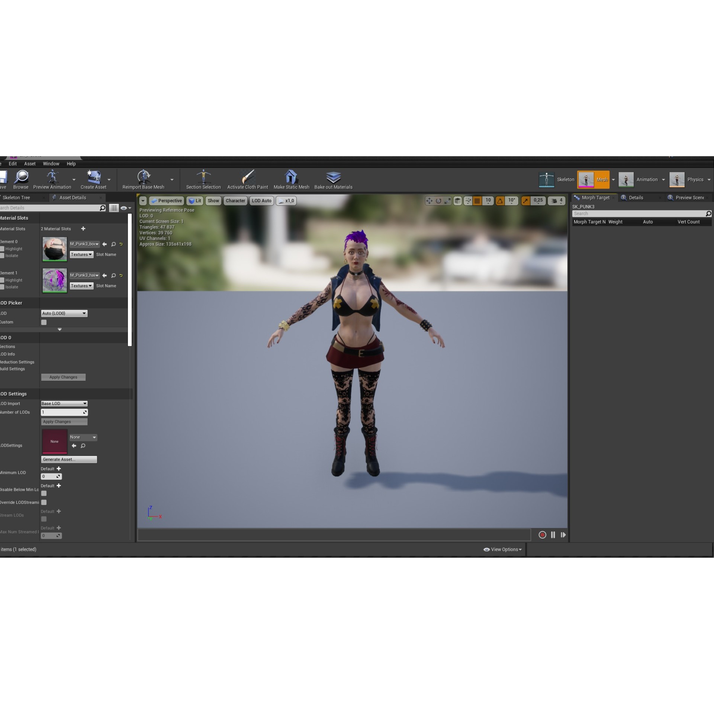Use selected asset arrow for M_Punk3 body material

point(104,244)
